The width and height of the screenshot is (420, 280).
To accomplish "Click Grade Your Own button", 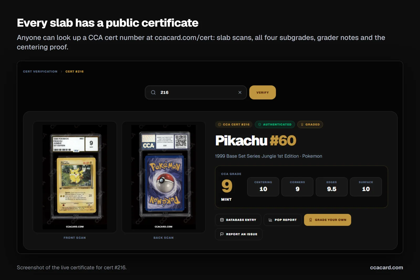I will (x=327, y=220).
